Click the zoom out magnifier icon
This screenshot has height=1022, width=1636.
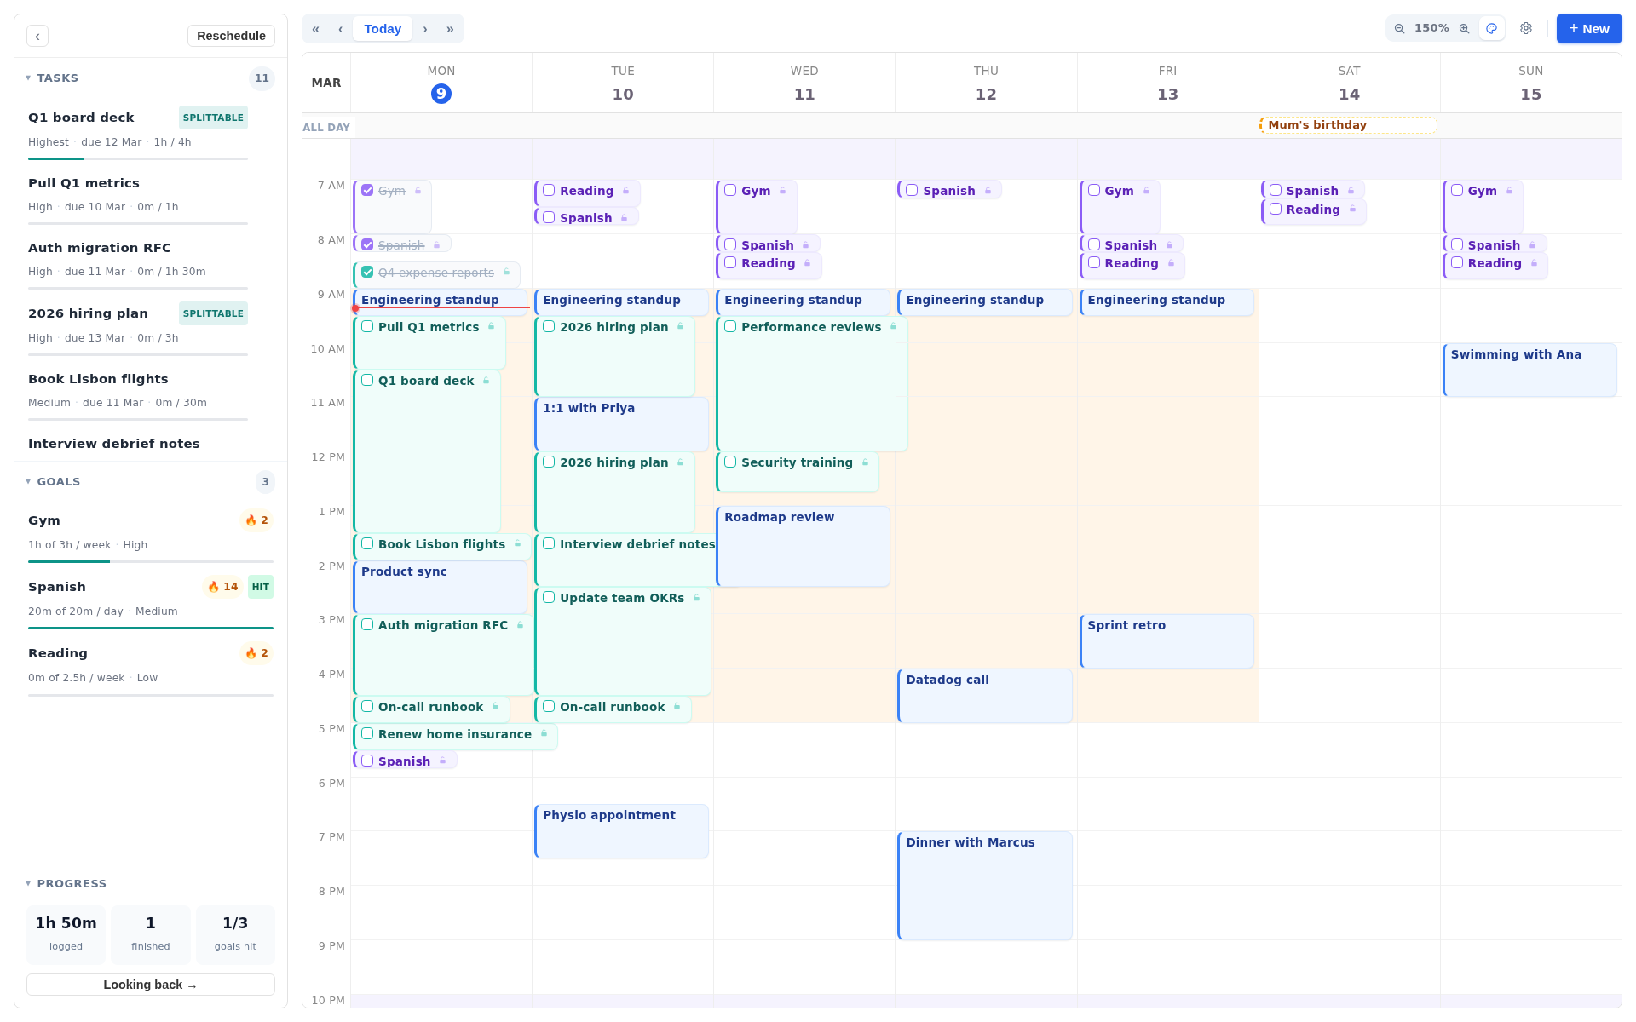(x=1399, y=28)
